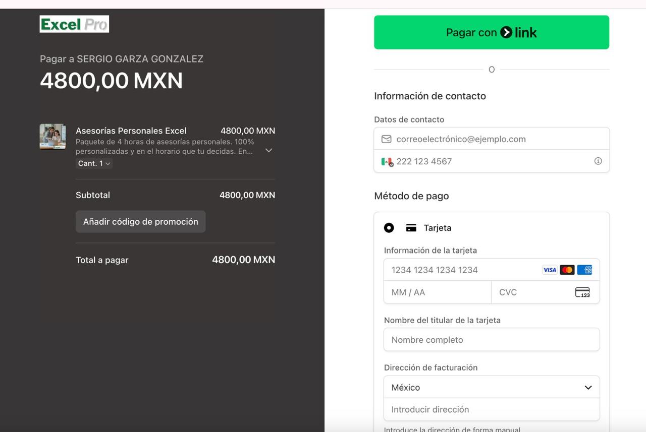This screenshot has height=432, width=646.
Task: Click the Mastercard logo icon
Action: coord(567,270)
